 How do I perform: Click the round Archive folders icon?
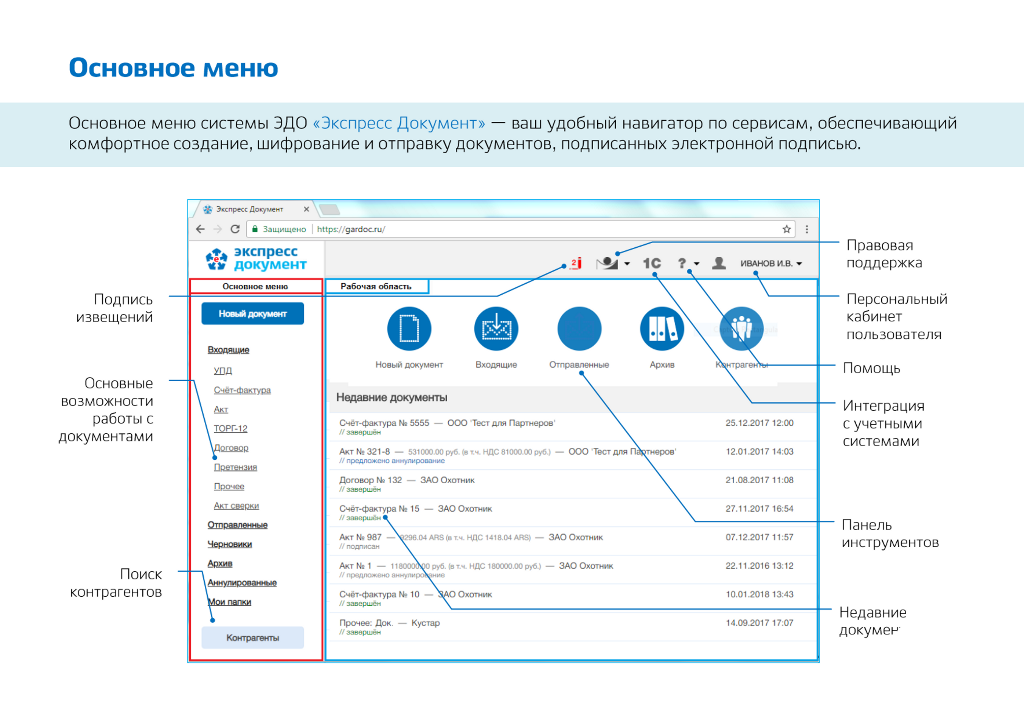tap(662, 329)
